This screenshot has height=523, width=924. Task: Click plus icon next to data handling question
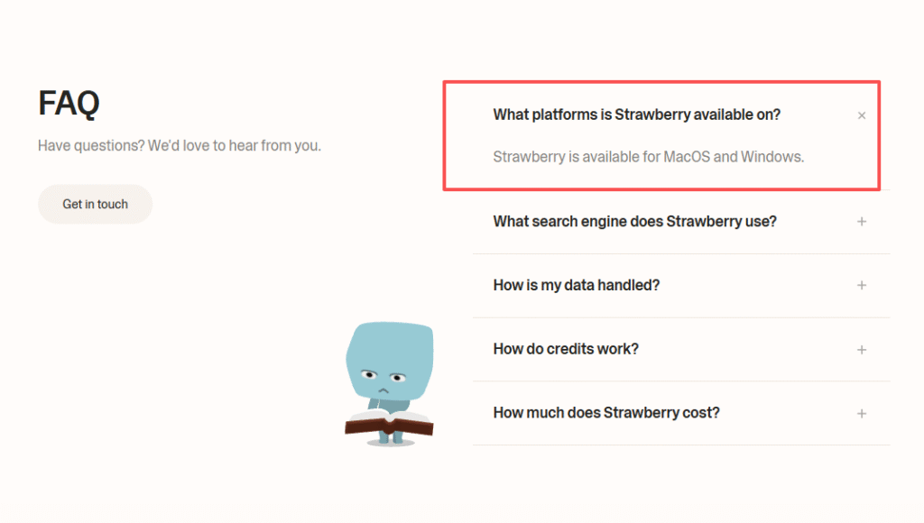point(862,286)
